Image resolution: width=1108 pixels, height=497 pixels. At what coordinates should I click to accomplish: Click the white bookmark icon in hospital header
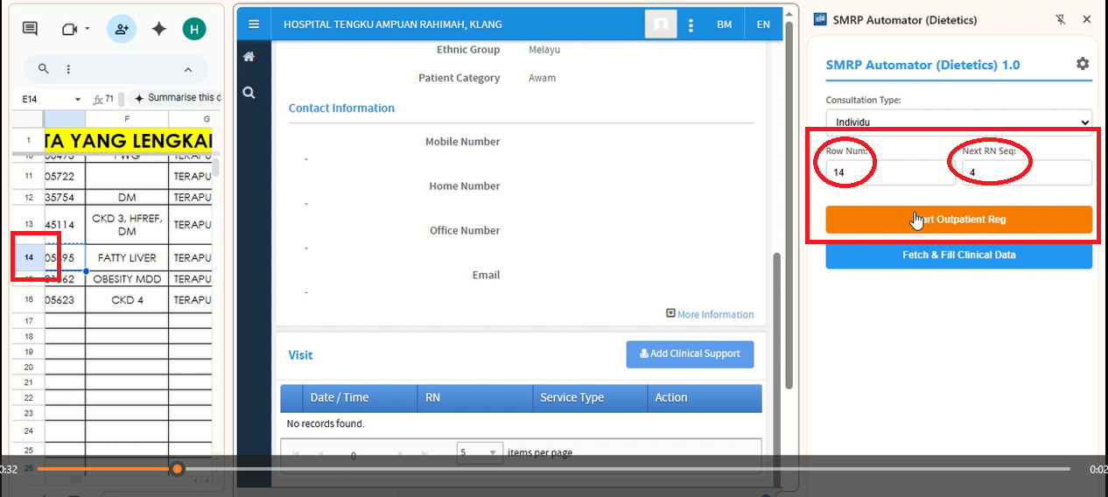[662, 24]
